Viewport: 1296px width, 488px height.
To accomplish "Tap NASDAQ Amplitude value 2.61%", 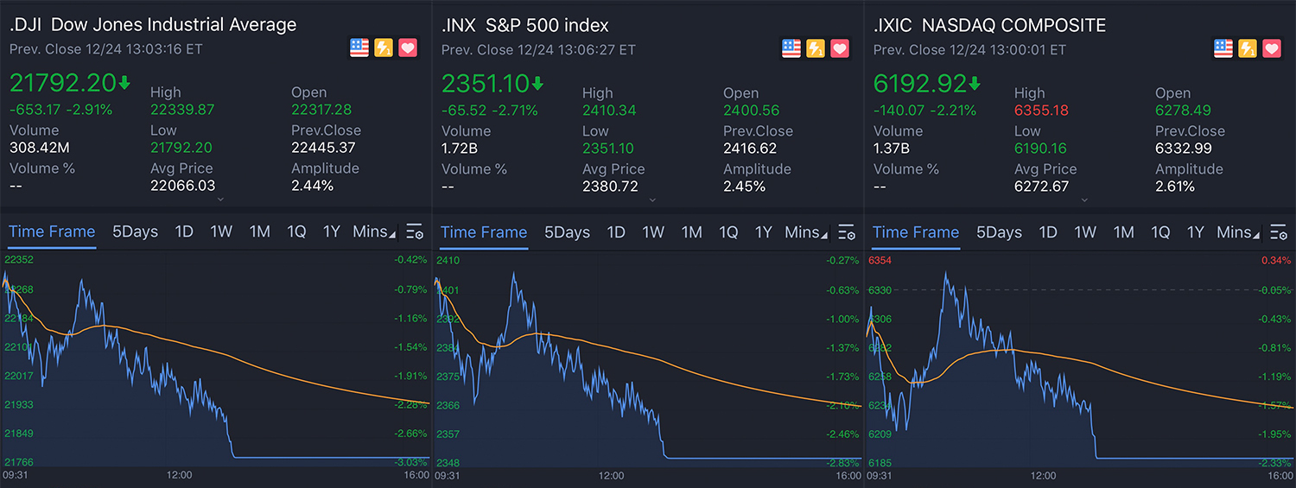I will (x=1175, y=186).
